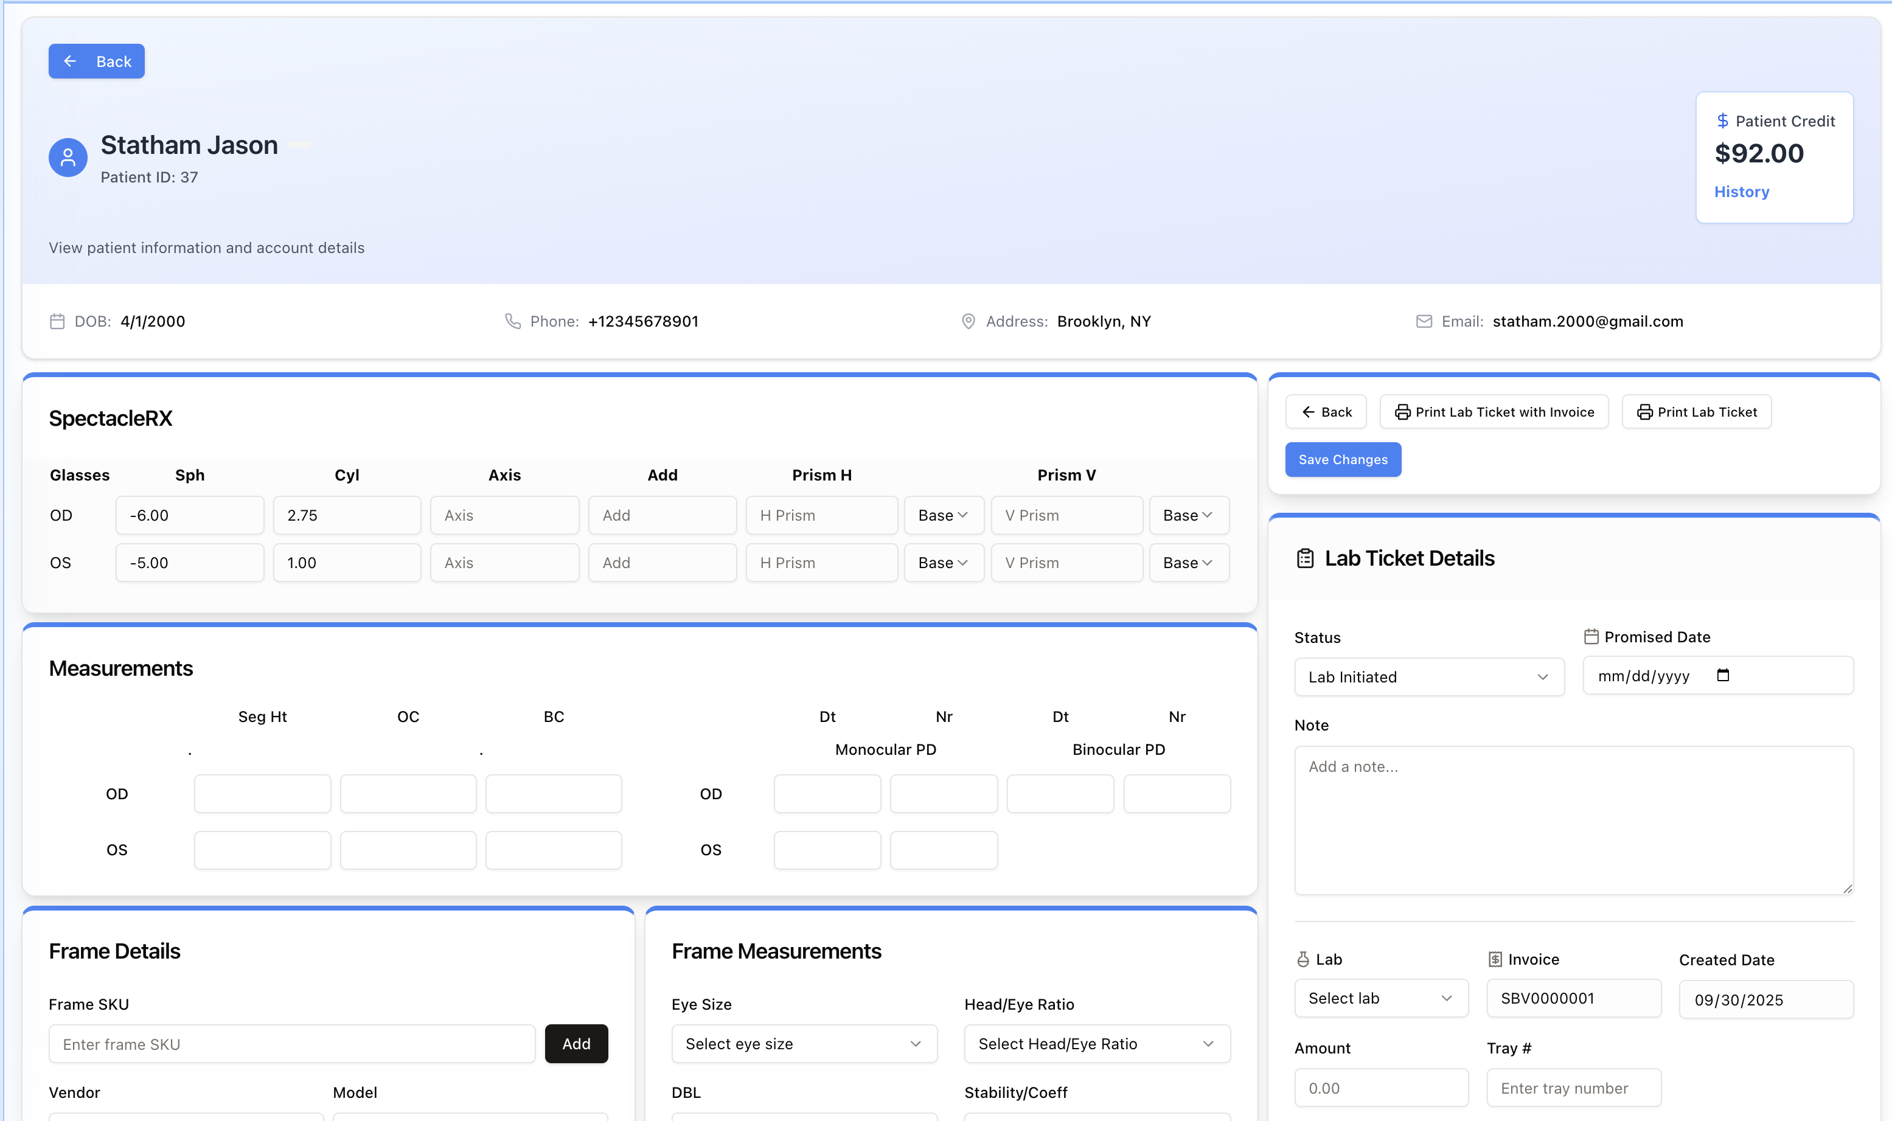Open the Select Head/Eye Ratio dropdown
Screen dimensions: 1892x1121
[x=1096, y=1043]
